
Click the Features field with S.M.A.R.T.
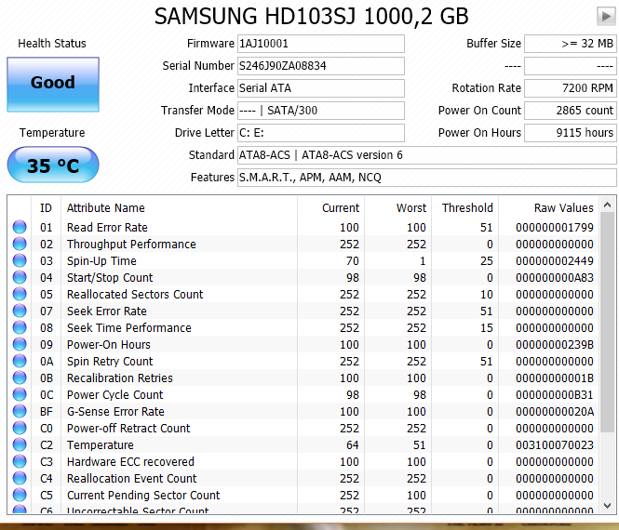(x=426, y=178)
